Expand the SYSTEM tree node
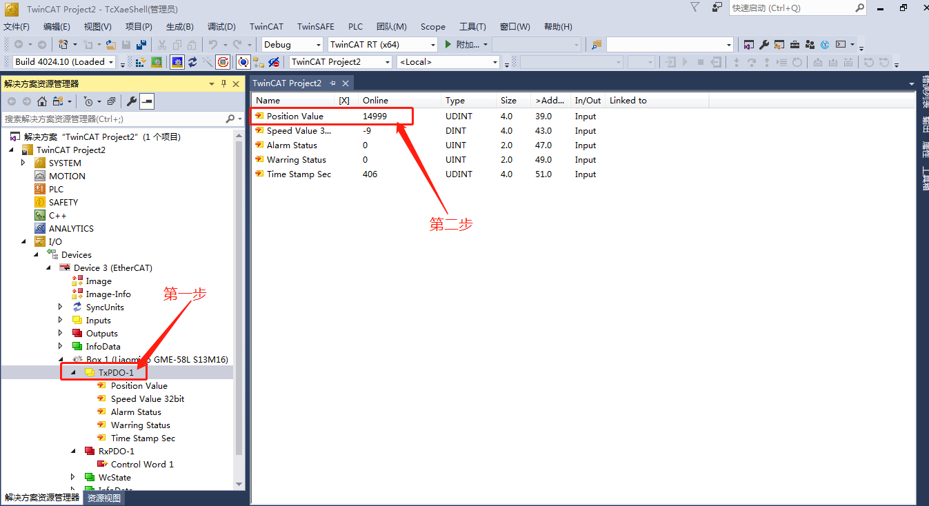The height and width of the screenshot is (506, 929). pos(23,163)
